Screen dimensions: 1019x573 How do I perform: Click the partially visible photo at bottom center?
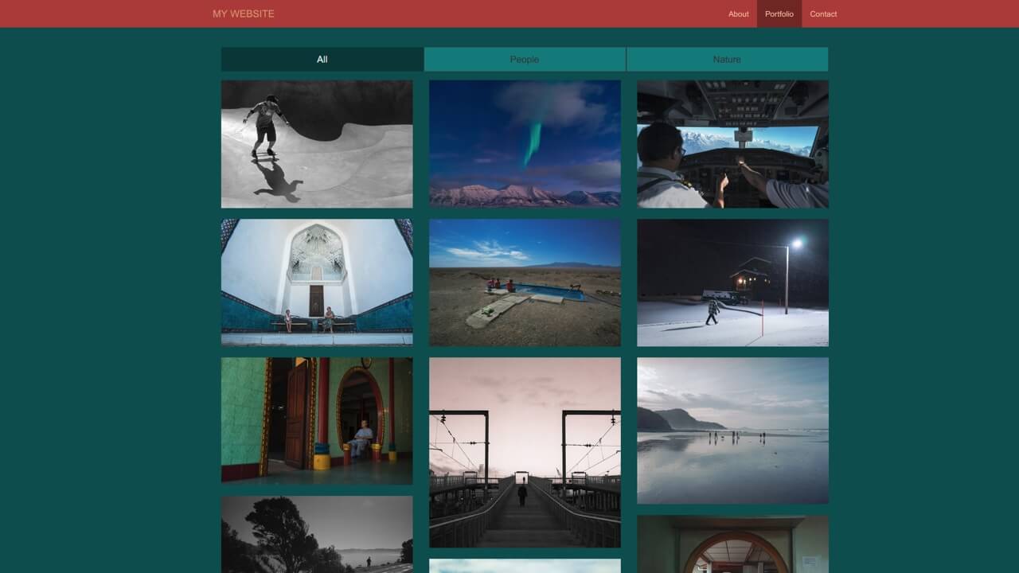(x=524, y=567)
